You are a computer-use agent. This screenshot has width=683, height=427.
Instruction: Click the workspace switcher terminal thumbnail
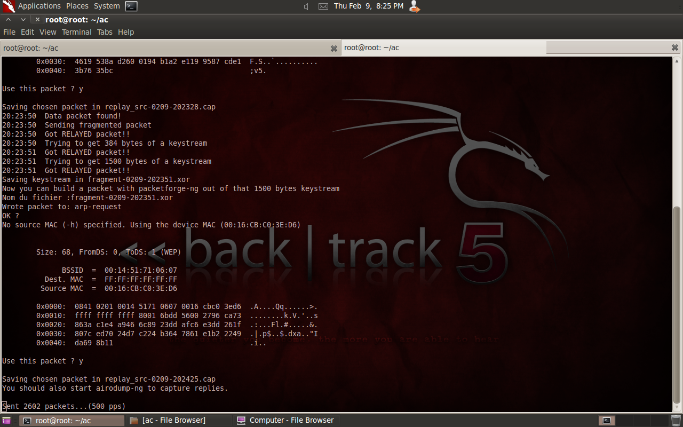607,421
